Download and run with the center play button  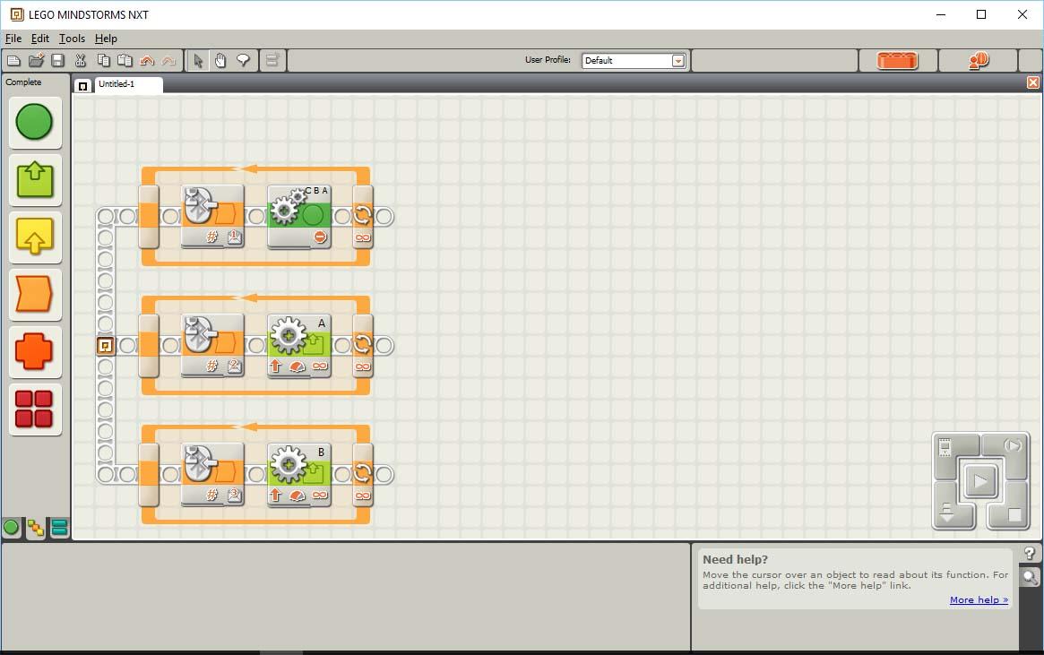coord(980,480)
